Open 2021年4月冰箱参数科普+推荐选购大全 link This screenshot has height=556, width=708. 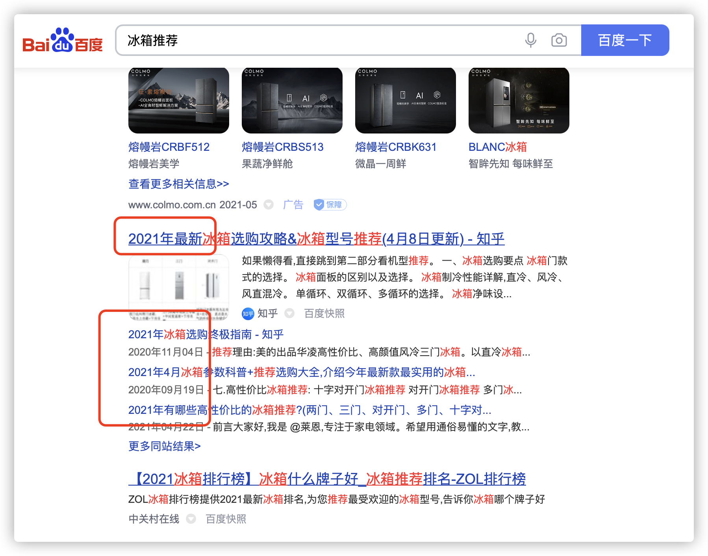(x=302, y=372)
